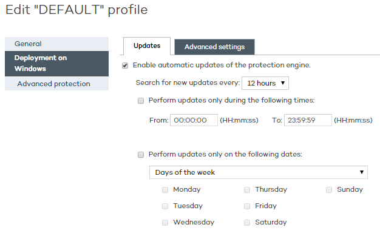Open Advanced protection section

[56, 84]
